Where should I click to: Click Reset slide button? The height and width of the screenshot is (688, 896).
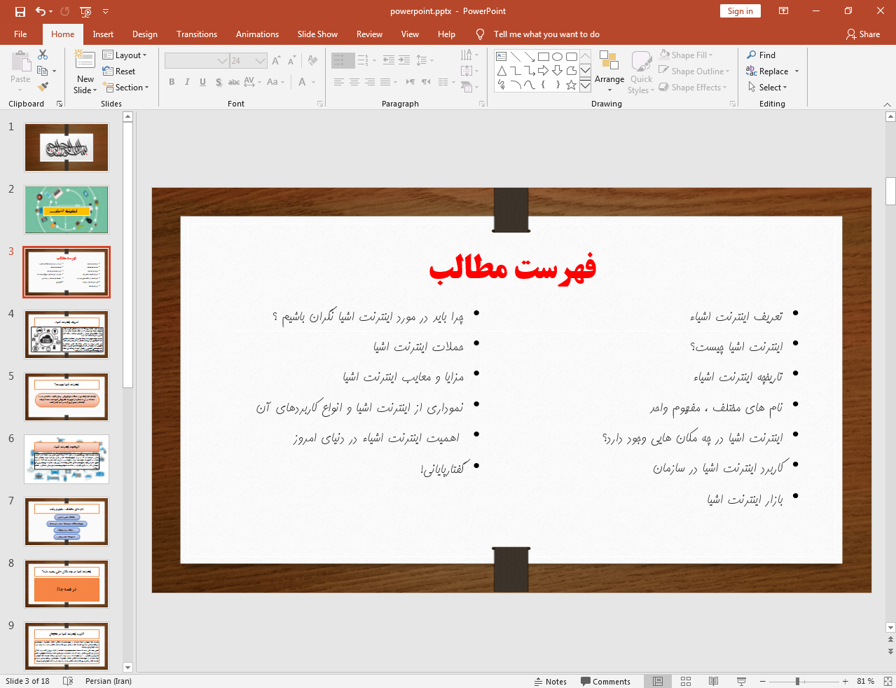[x=119, y=71]
